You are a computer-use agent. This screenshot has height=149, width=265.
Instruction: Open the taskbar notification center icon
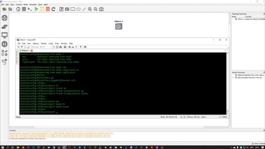tap(263, 147)
